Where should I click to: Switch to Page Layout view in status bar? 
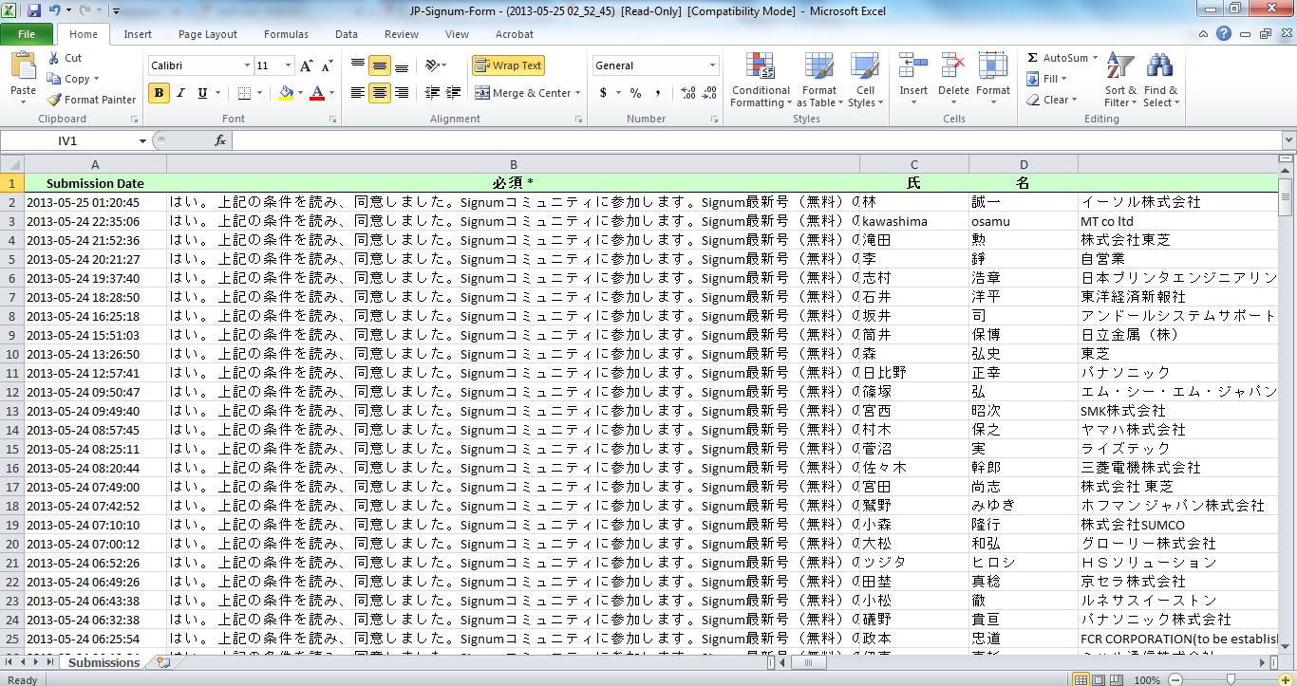(1100, 679)
